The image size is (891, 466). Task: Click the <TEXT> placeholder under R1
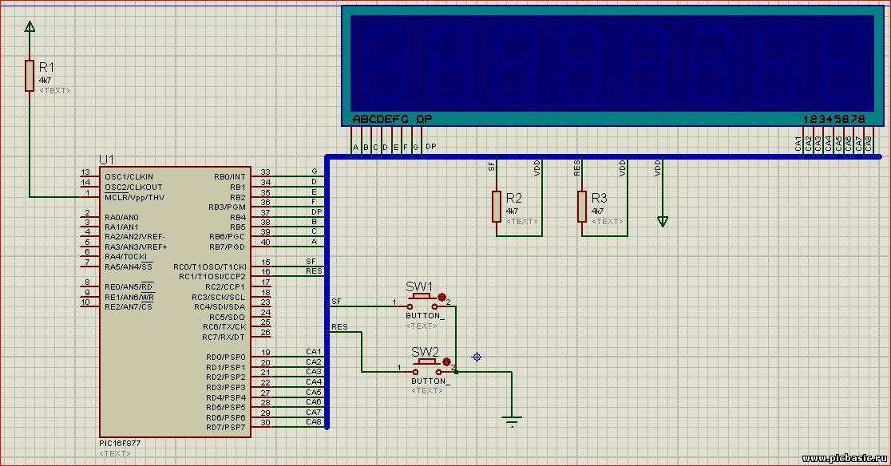pyautogui.click(x=55, y=91)
